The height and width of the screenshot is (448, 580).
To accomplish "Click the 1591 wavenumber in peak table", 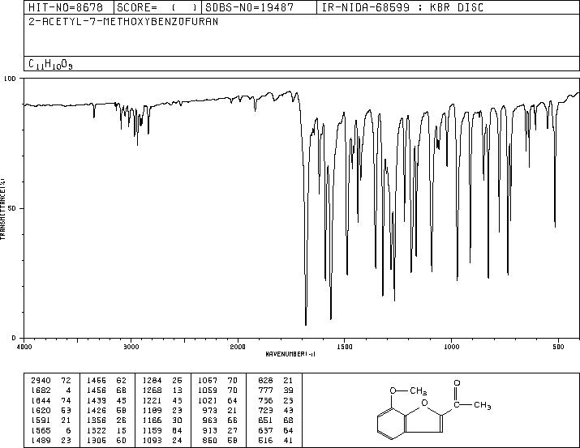I will 41,420.
